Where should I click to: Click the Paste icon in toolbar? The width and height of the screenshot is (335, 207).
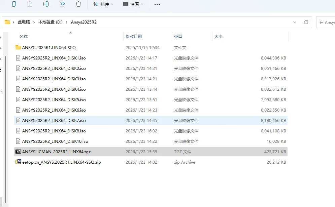30,4
